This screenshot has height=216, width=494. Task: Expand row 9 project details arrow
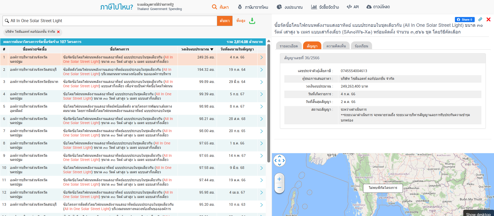pyautogui.click(x=261, y=156)
